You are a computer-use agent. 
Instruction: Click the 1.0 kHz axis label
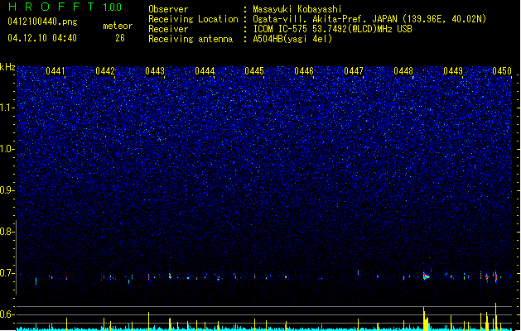pos(7,149)
